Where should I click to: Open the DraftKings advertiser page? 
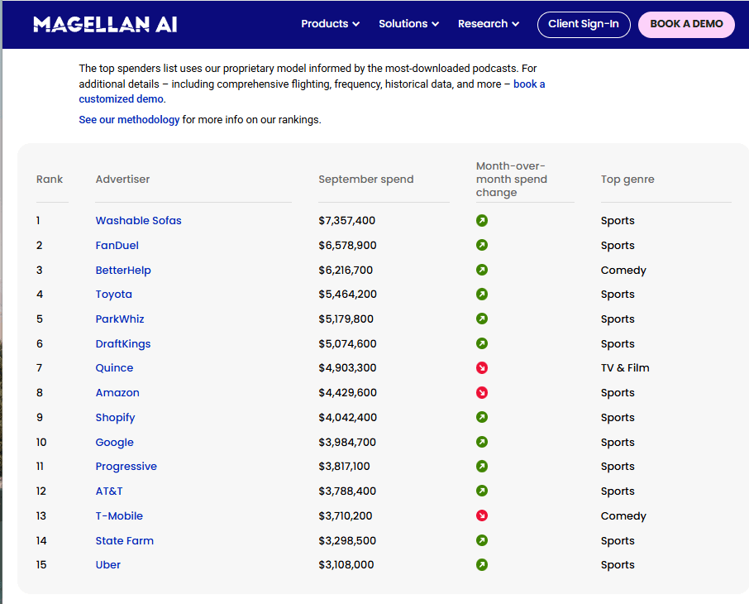123,344
